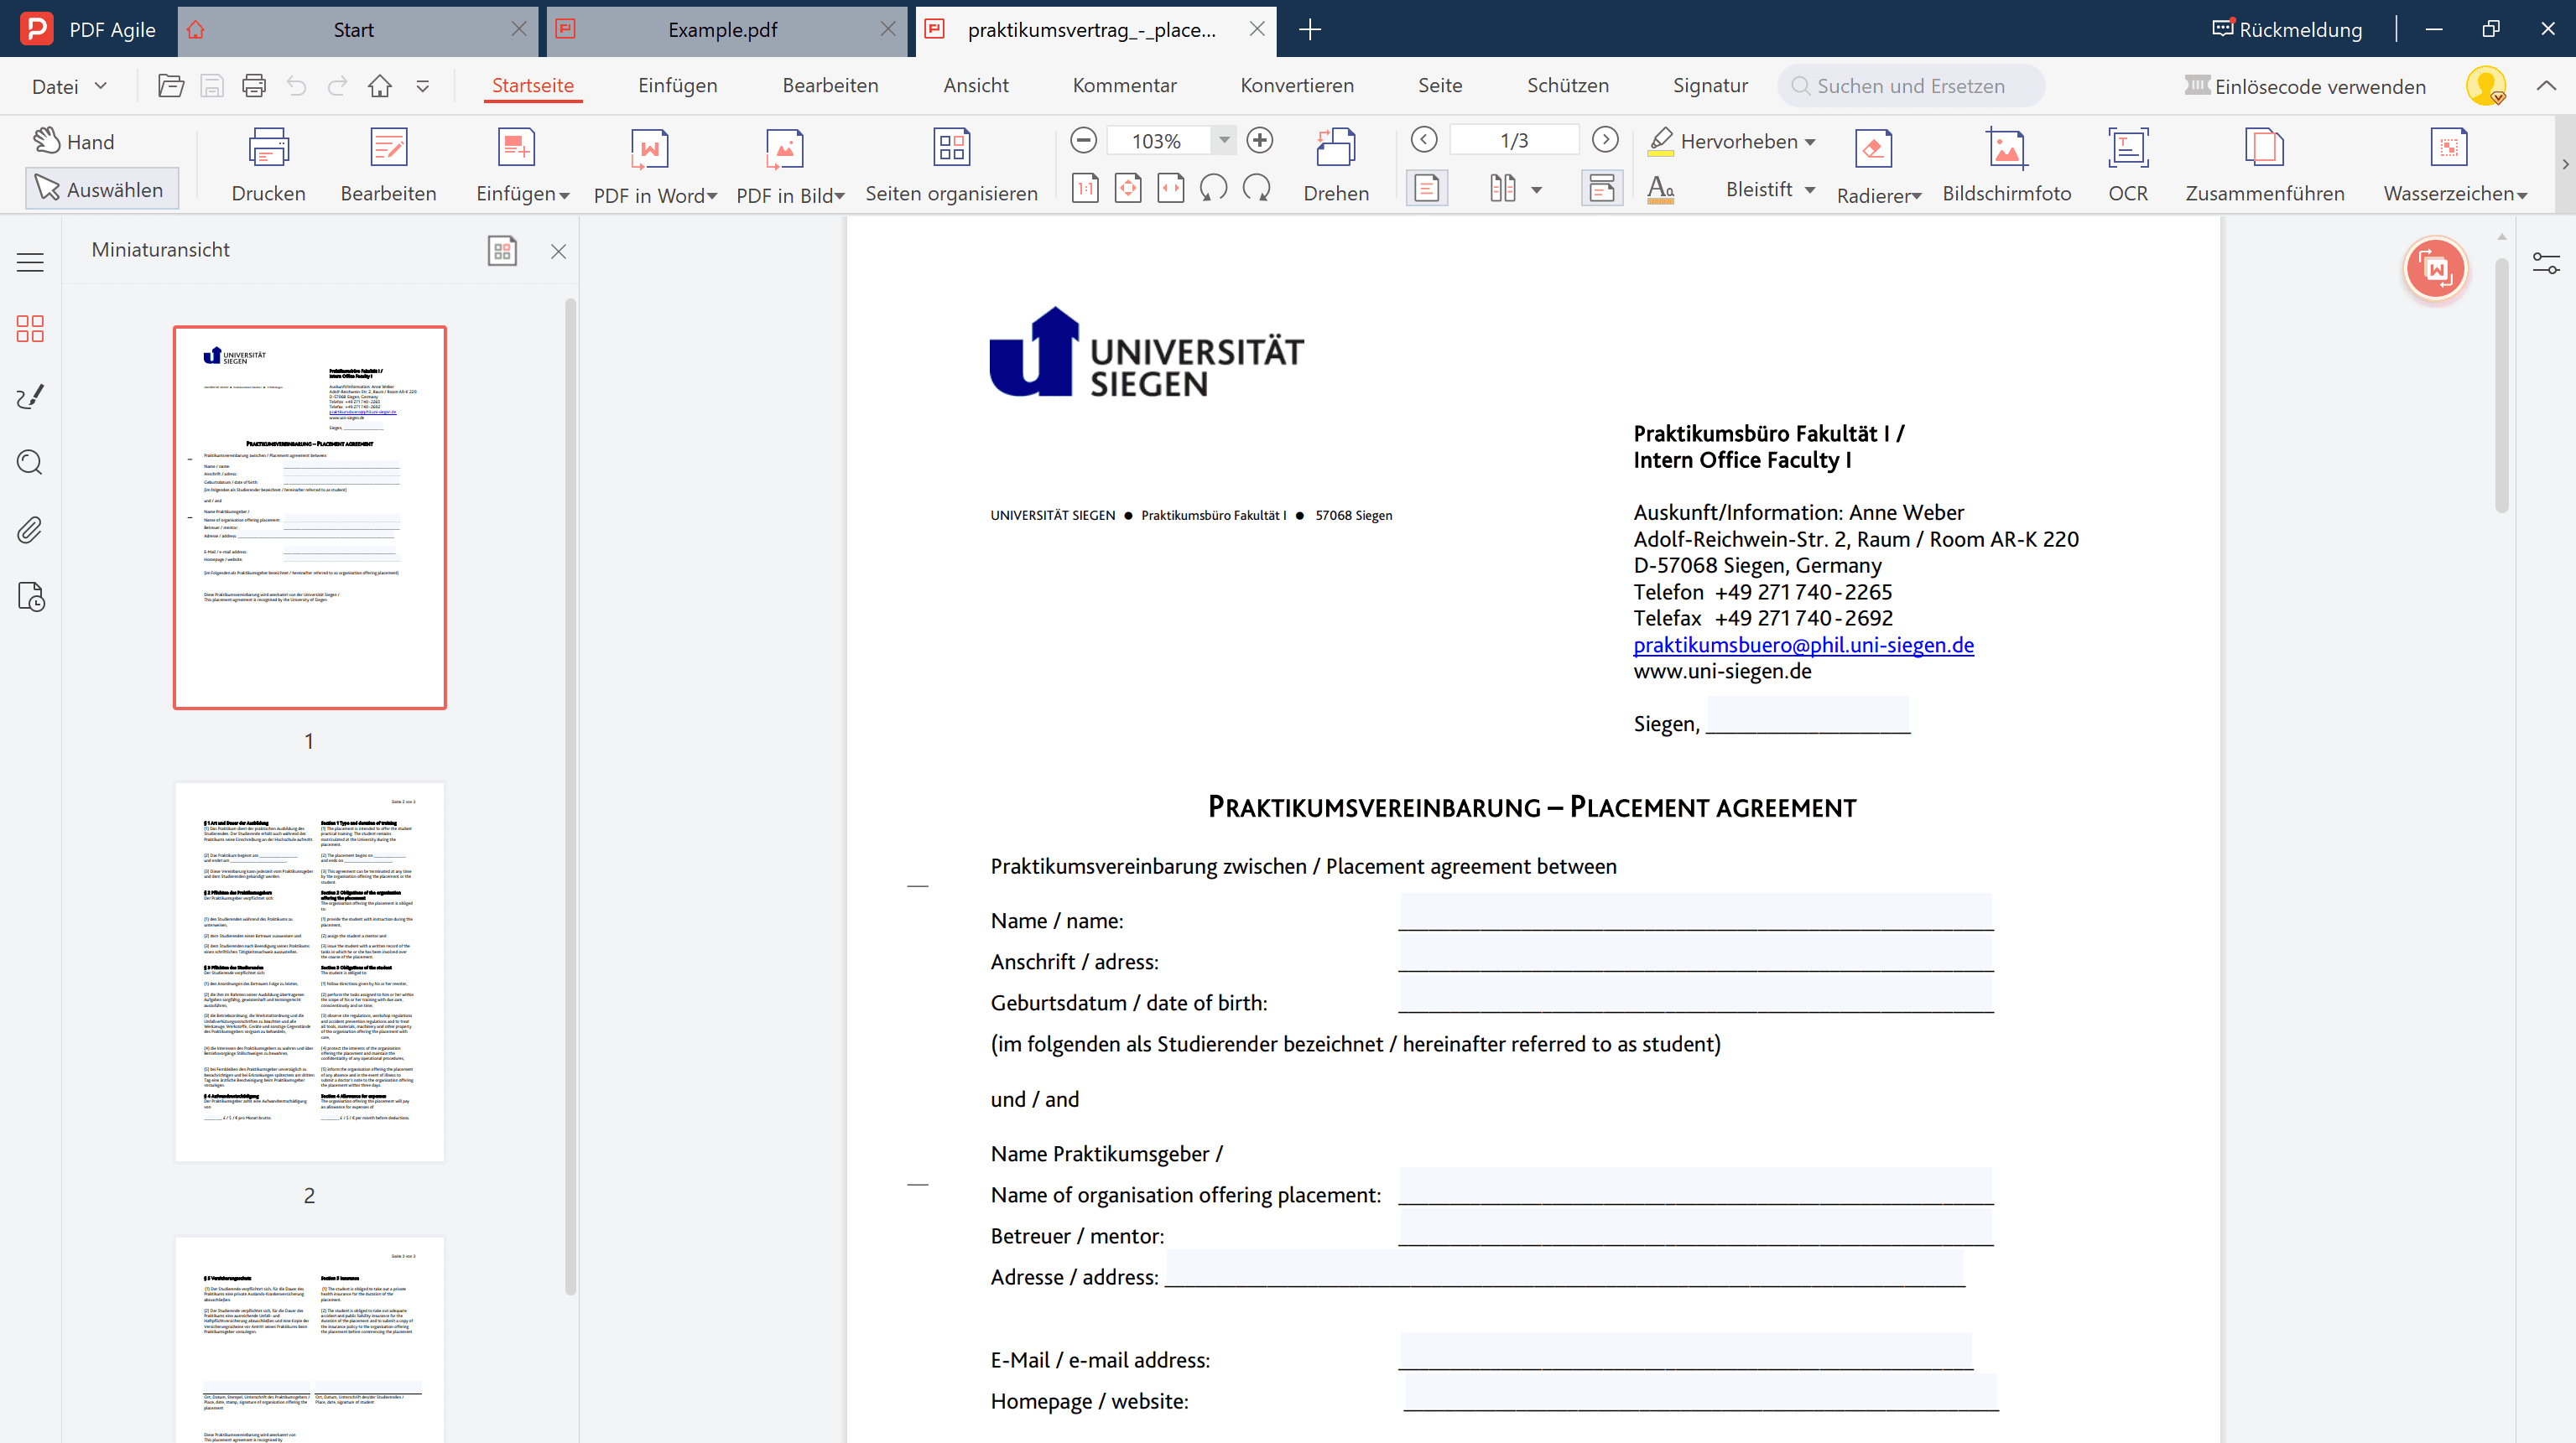The width and height of the screenshot is (2576, 1443).
Task: Select the Hervorheben highlighter tool
Action: click(x=1722, y=141)
